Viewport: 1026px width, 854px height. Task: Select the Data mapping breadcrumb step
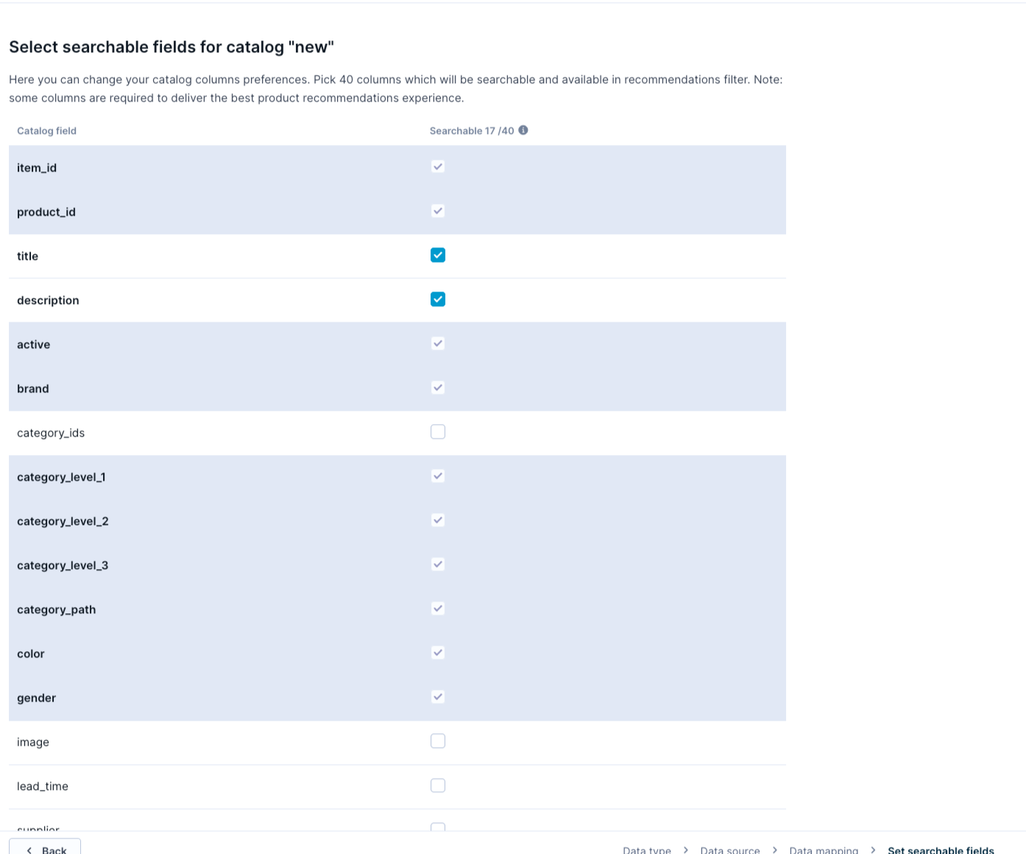coord(824,849)
